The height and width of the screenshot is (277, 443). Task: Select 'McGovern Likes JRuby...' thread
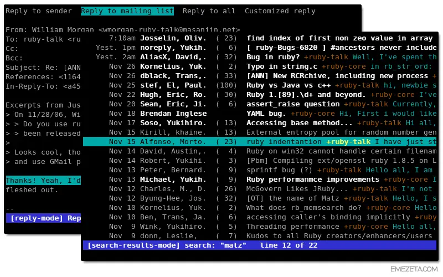click(260, 189)
